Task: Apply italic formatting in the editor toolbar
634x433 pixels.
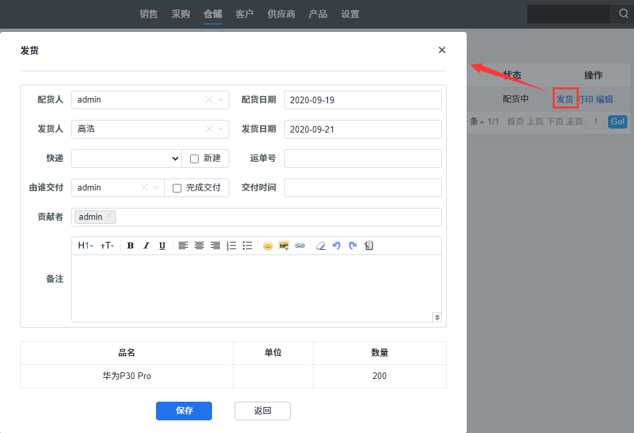Action: tap(147, 246)
